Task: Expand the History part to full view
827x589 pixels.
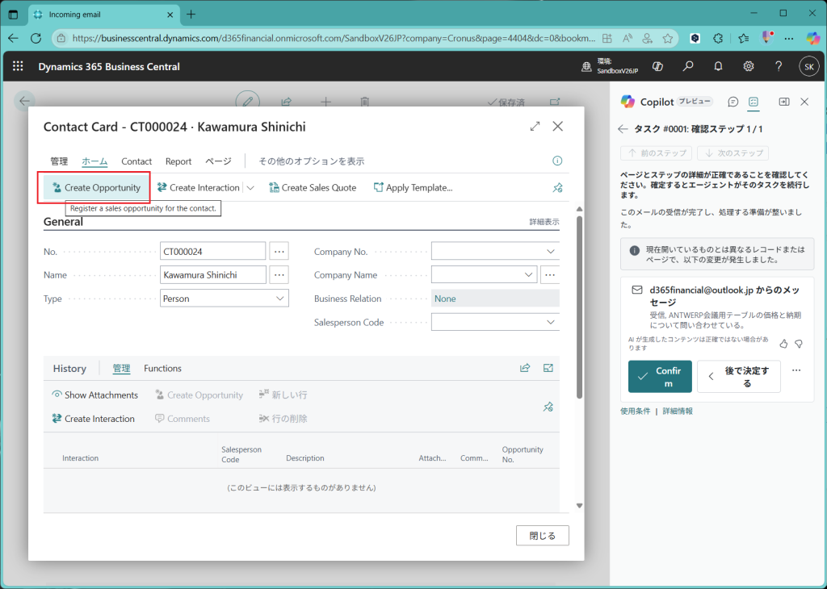Action: (x=548, y=368)
